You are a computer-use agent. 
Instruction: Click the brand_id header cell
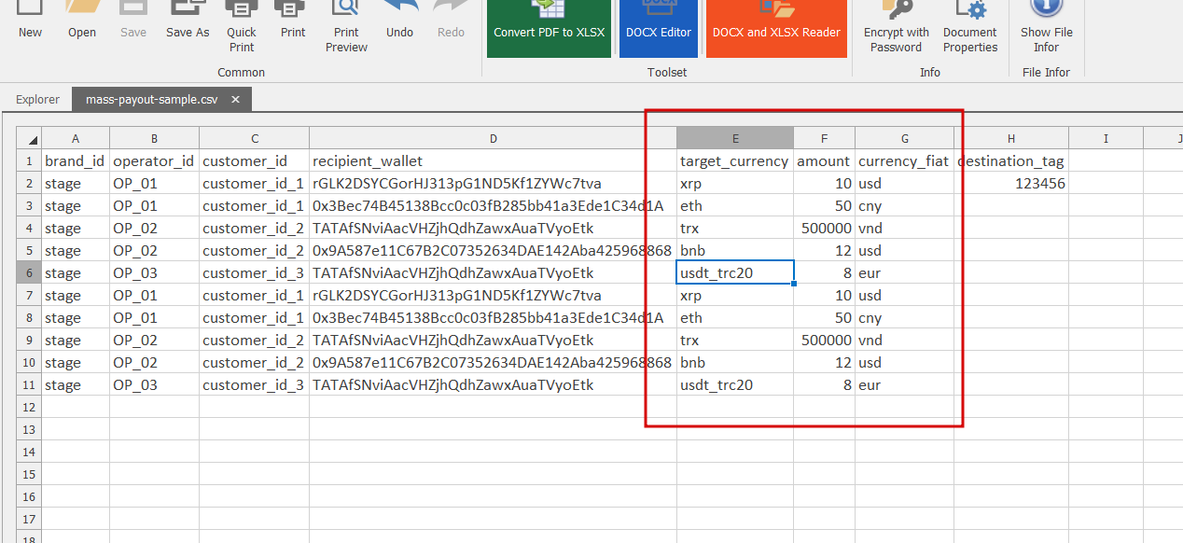coord(76,160)
